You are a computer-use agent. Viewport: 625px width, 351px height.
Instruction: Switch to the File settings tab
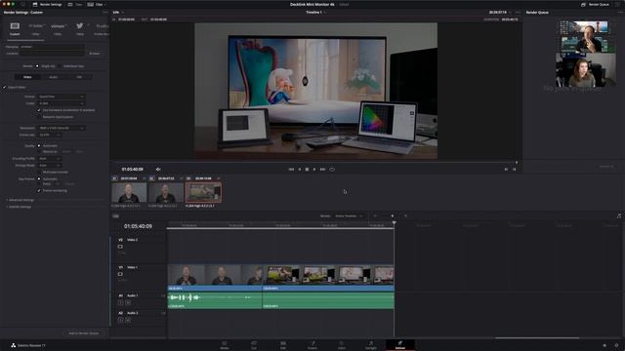tap(79, 77)
